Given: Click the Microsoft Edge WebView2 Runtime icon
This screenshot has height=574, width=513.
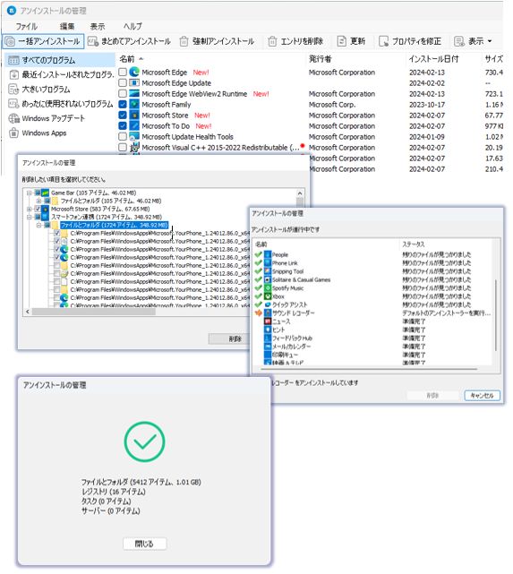Looking at the screenshot, I should (x=134, y=94).
